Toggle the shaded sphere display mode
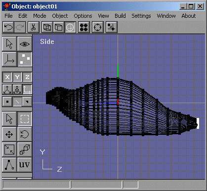The width and height of the screenshot is (207, 191). tap(70, 27)
